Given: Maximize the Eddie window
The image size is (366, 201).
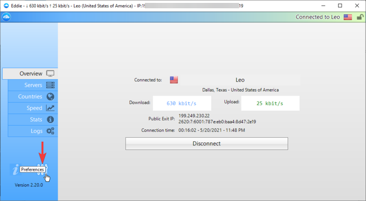Looking at the screenshot, I should pyautogui.click(x=340, y=5).
